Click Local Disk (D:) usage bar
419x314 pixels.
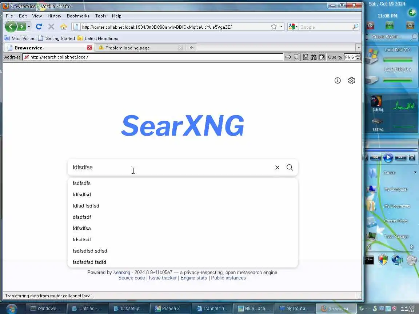coord(398,80)
